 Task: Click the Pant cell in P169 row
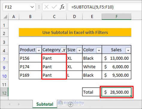[x=54, y=75]
